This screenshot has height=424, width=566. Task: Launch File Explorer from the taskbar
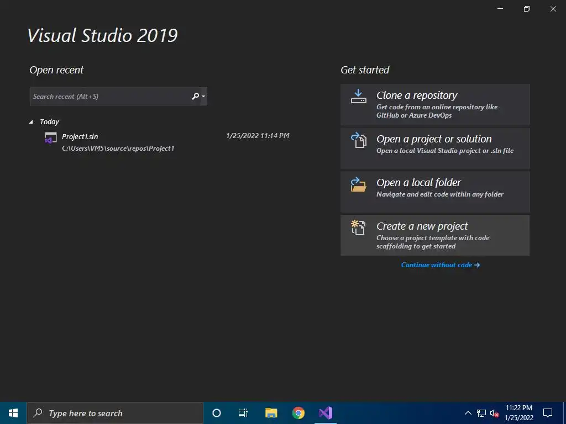(x=271, y=413)
